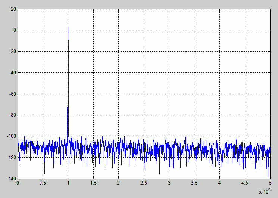
Task: Click the x-axis tick label 5
Action: coord(270,183)
